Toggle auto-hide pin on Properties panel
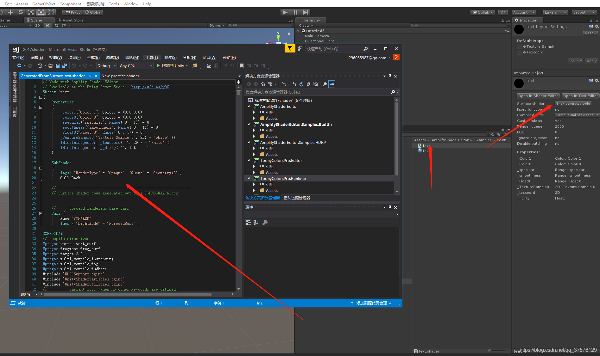600x356 pixels. coord(390,207)
